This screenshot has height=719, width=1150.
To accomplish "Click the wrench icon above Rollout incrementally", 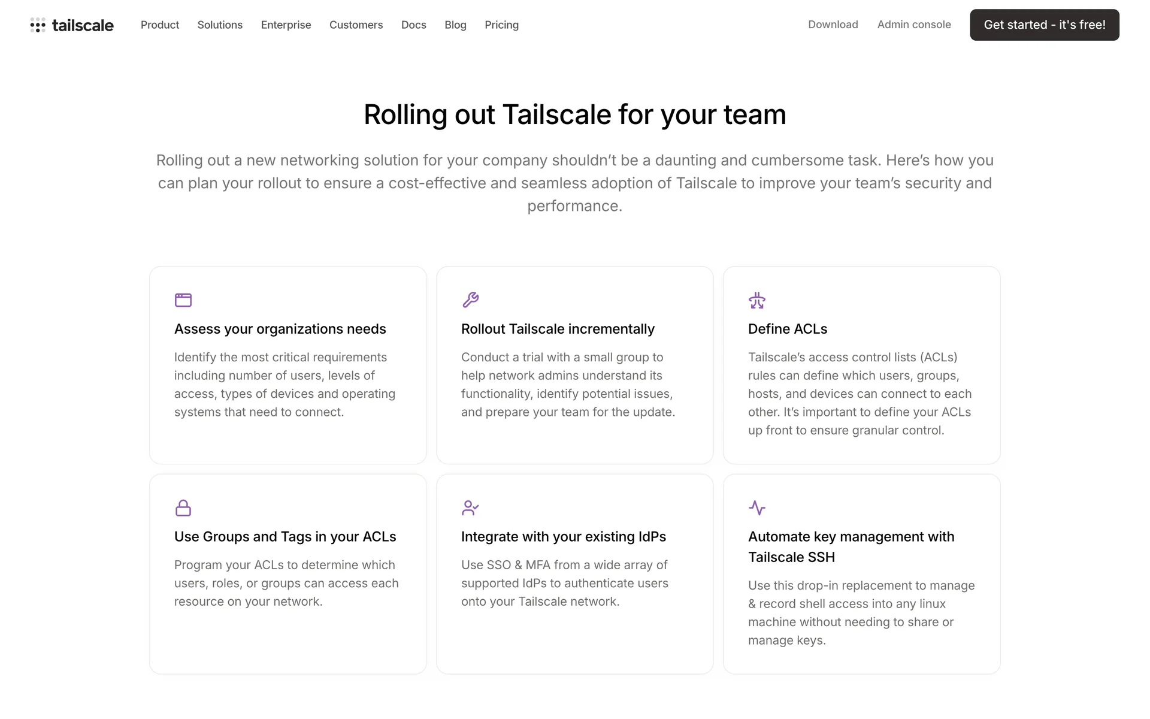I will (x=470, y=300).
